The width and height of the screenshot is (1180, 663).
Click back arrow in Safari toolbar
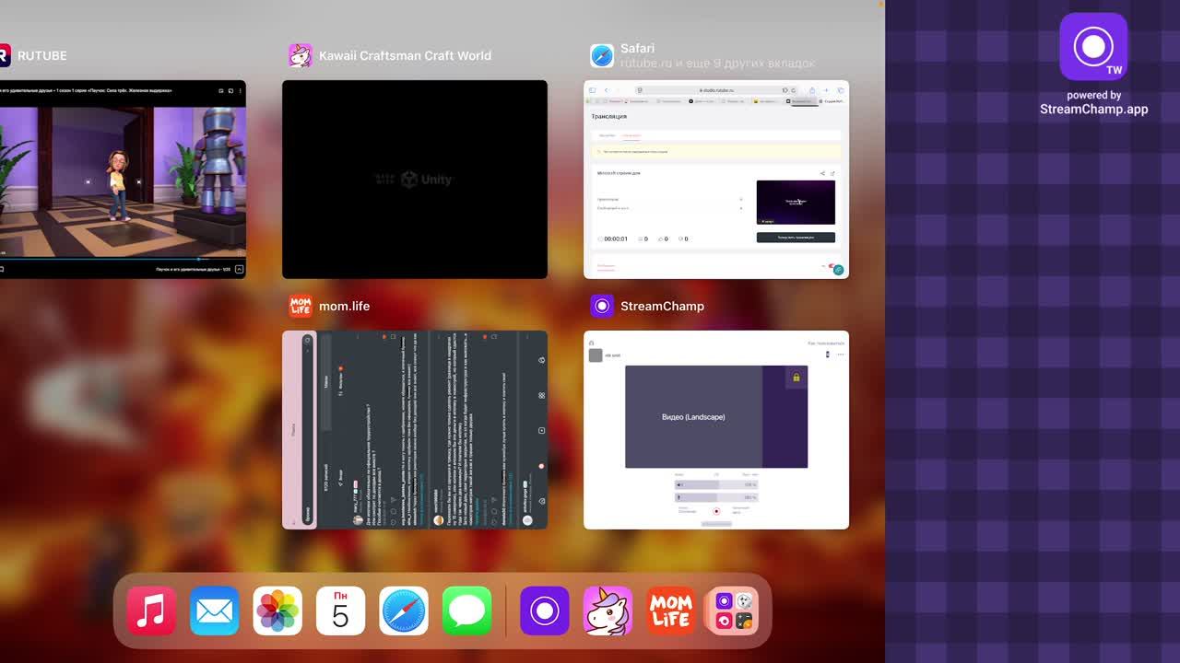[x=607, y=90]
